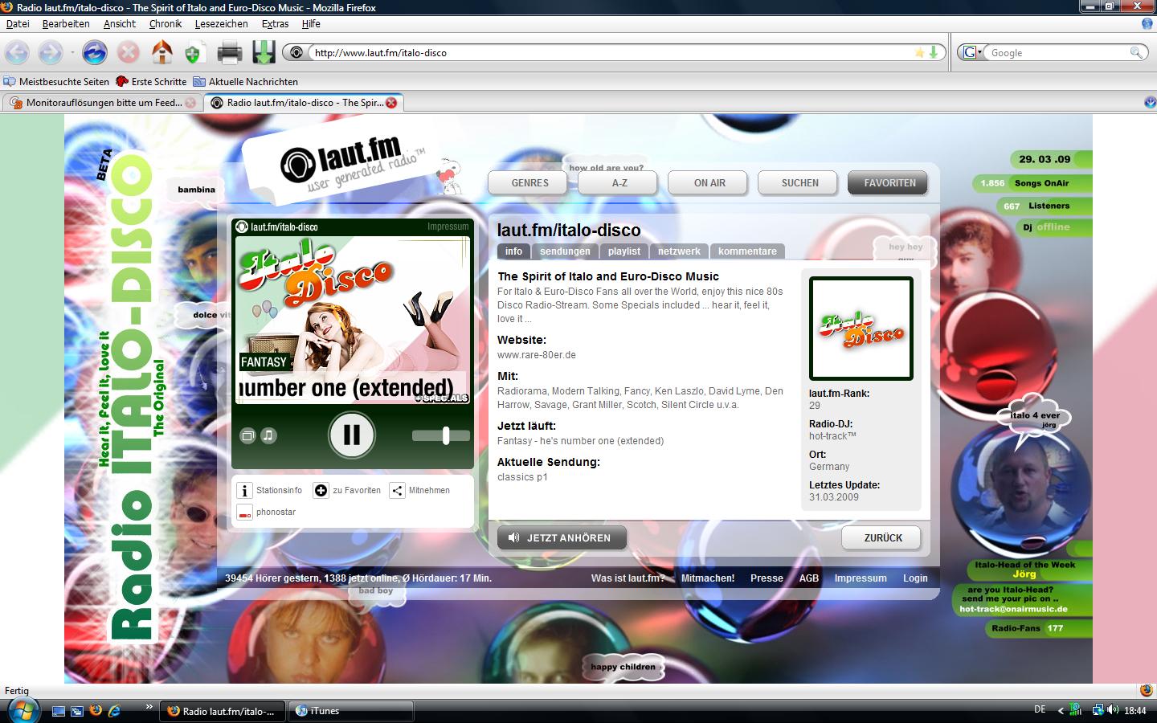
Task: Open the Presse footer link
Action: (x=767, y=578)
